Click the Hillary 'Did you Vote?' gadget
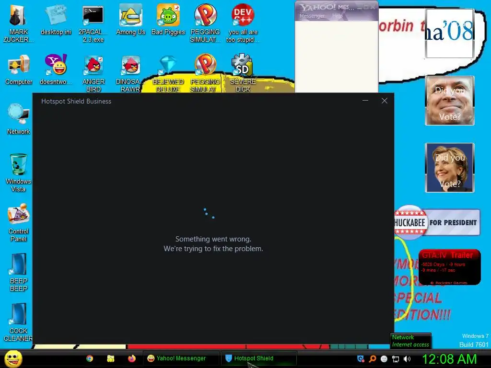The image size is (491, 368). [x=450, y=168]
